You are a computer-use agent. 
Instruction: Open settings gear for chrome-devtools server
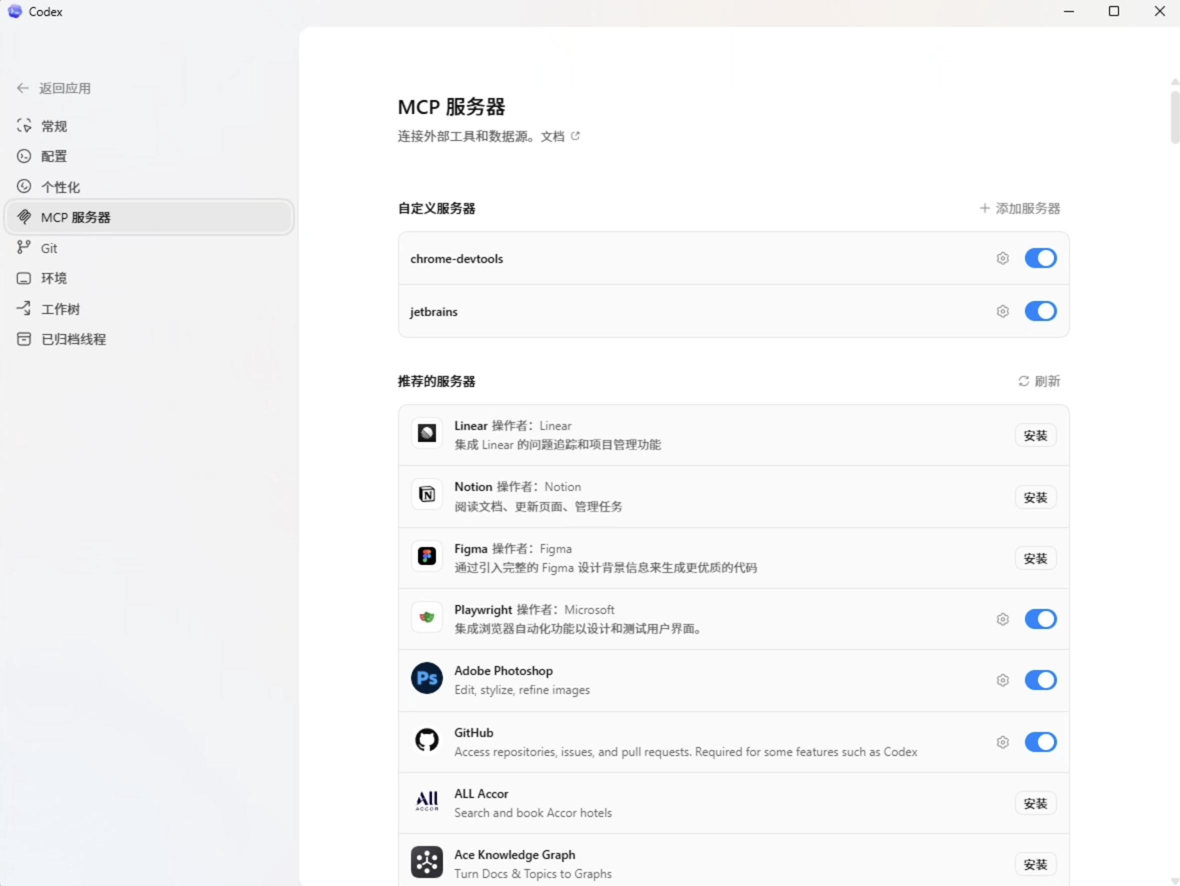tap(1002, 258)
